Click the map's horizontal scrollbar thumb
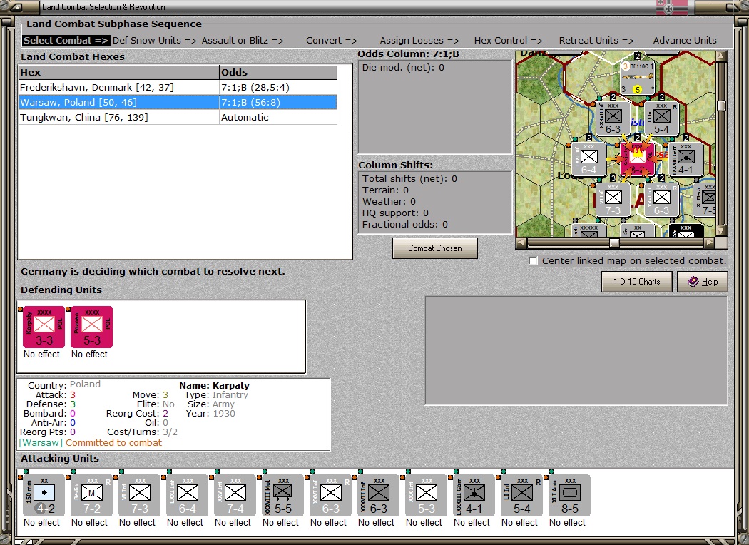This screenshot has width=749, height=545. (614, 243)
